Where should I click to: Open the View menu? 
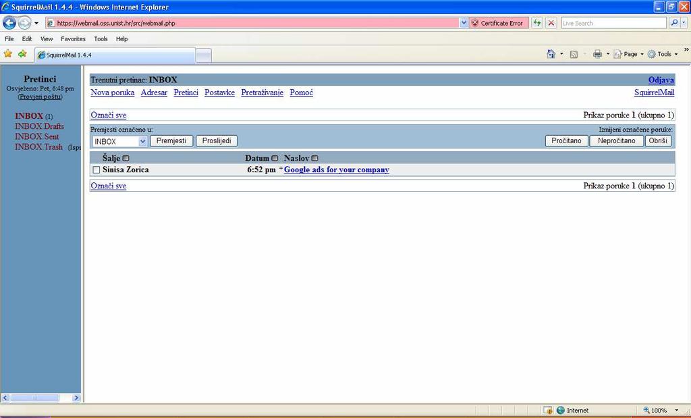(47, 38)
